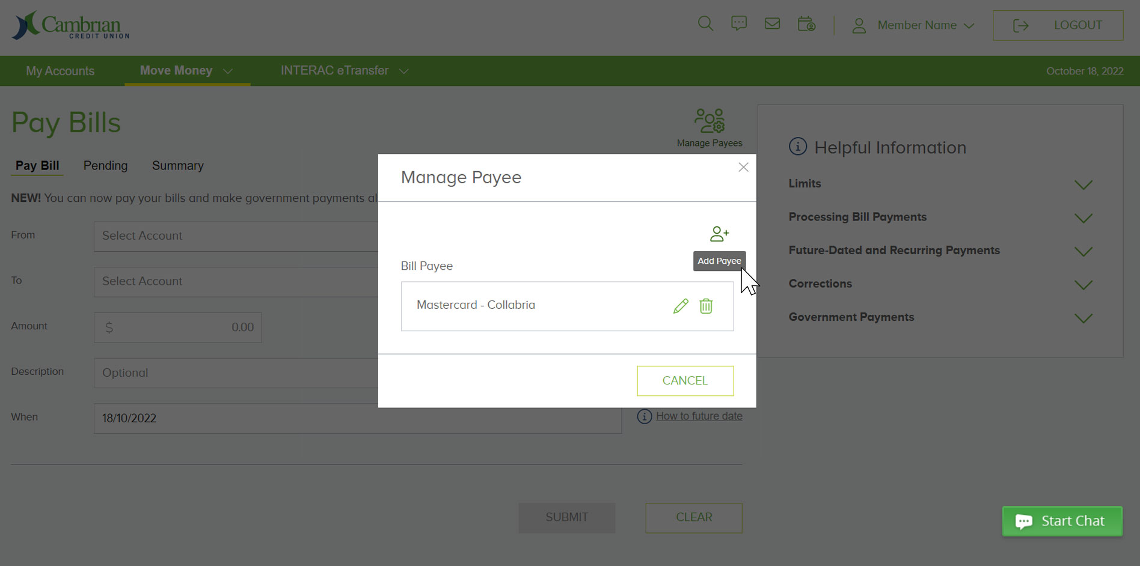Image resolution: width=1140 pixels, height=566 pixels.
Task: Click the info icon beside Helpful Information
Action: tap(797, 147)
